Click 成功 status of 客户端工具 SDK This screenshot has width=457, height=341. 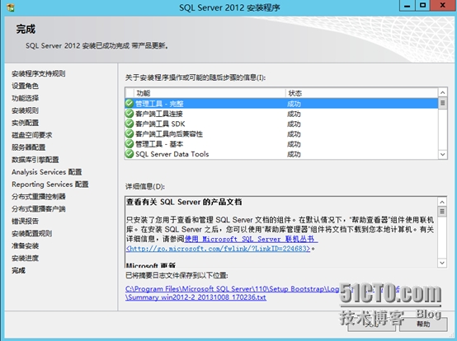pos(294,124)
